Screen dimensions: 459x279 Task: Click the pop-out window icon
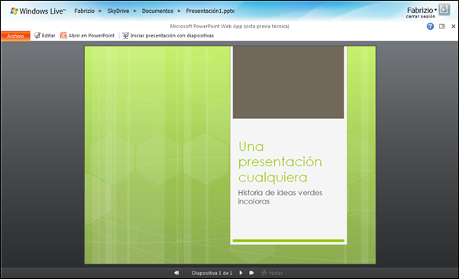point(442,26)
